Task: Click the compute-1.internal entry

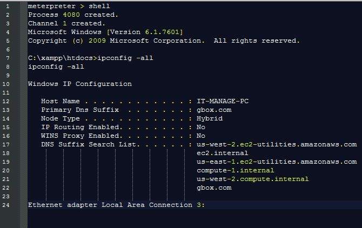Action: [x=235, y=170]
